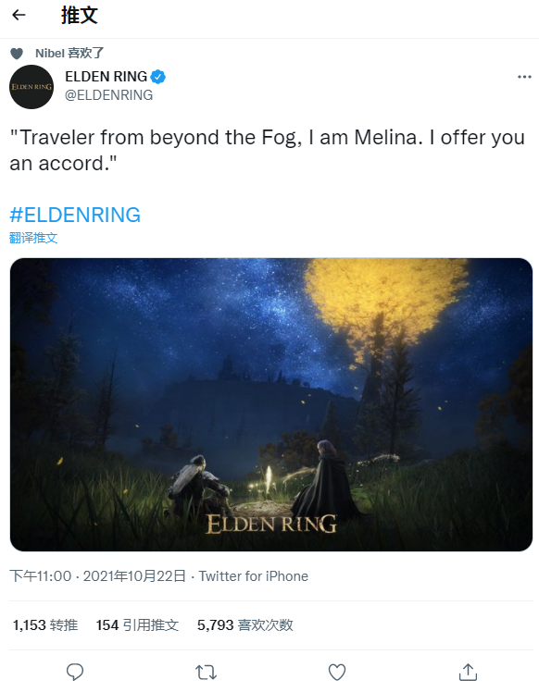Screen dimensions: 539x692
Task: Click the Twitter for iPhone source link
Action: coord(254,576)
